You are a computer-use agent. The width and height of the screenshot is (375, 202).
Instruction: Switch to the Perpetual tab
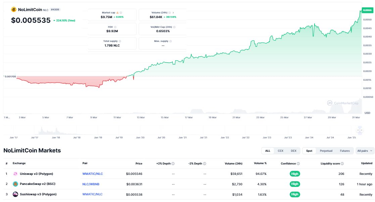pyautogui.click(x=326, y=151)
